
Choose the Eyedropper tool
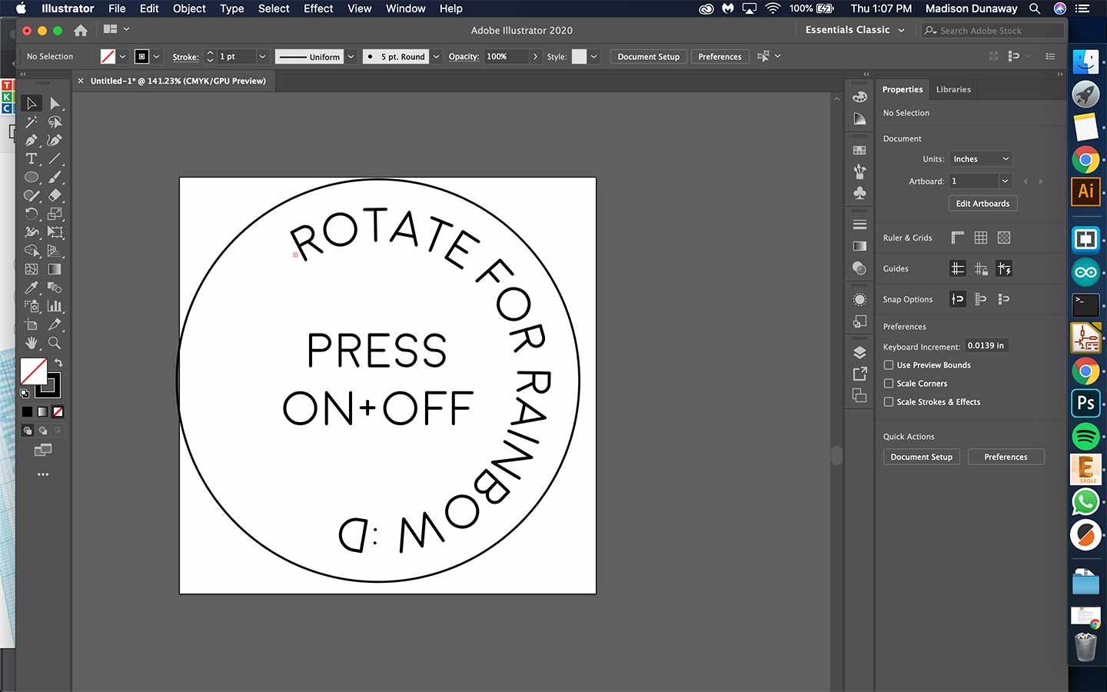pyautogui.click(x=31, y=288)
